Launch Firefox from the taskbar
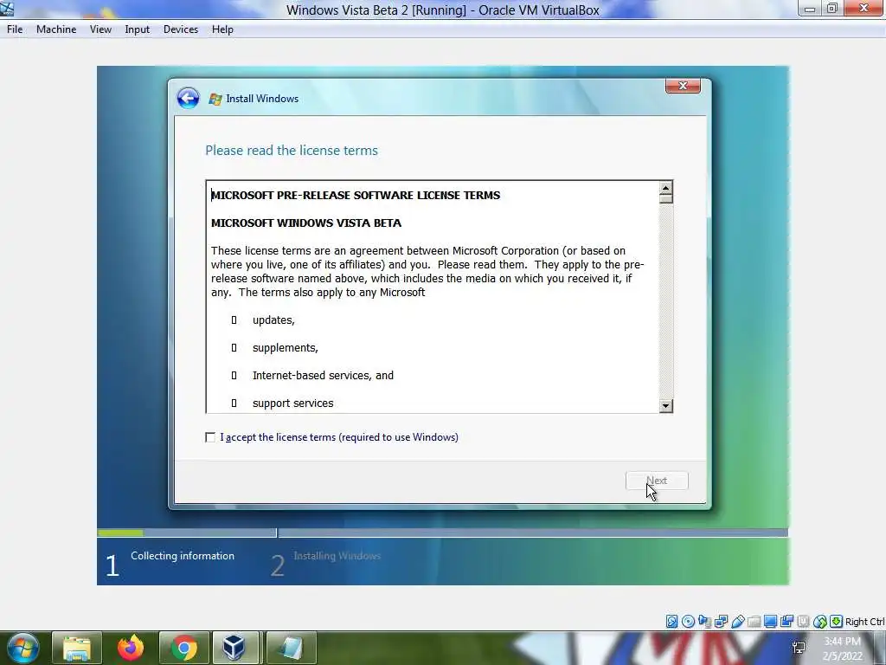Image resolution: width=886 pixels, height=665 pixels. point(131,648)
